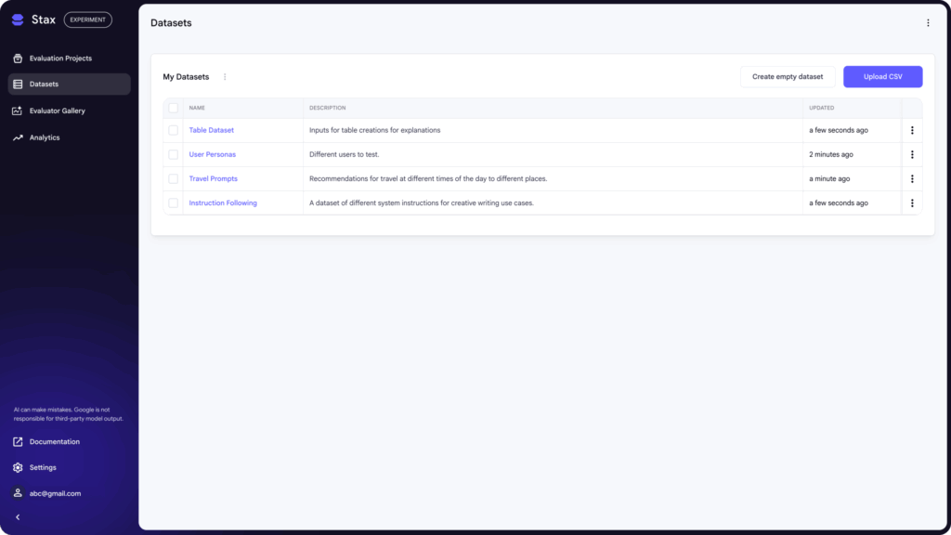
Task: Open row actions menu for Instruction Following
Action: (x=912, y=203)
